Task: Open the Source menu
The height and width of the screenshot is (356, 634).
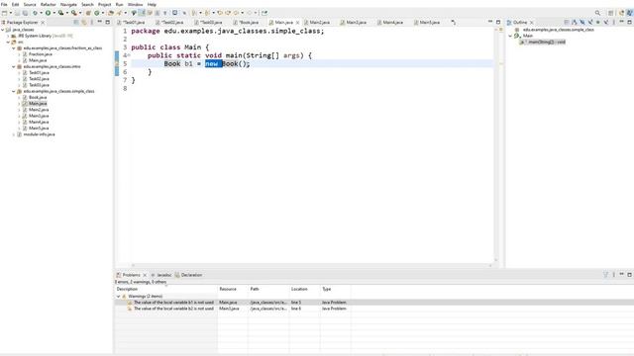Action: pos(30,4)
